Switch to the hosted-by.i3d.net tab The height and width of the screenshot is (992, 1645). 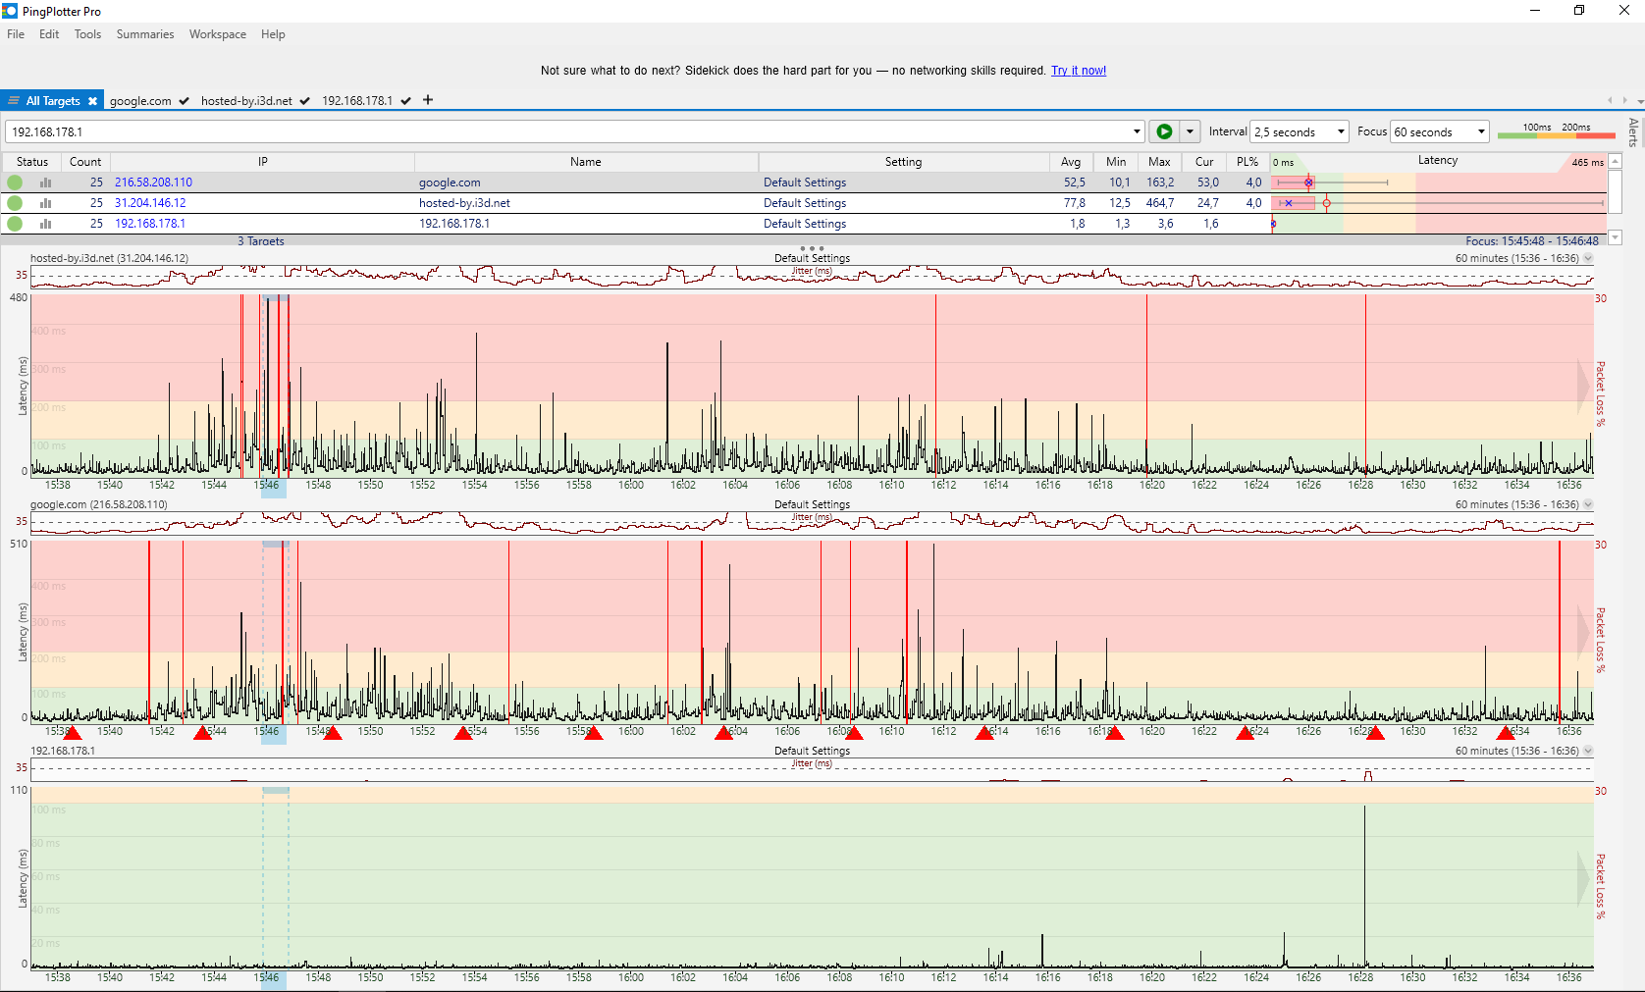pos(246,101)
